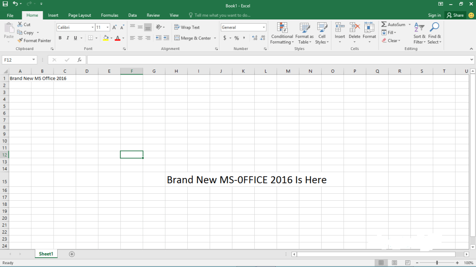Click the Clear button

pyautogui.click(x=391, y=41)
